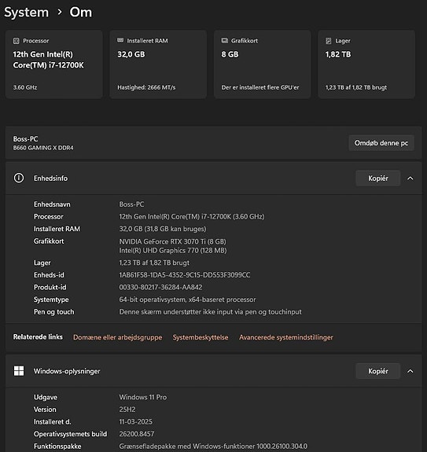
Task: Click the Enhedsinfo information circle icon
Action: pos(19,178)
